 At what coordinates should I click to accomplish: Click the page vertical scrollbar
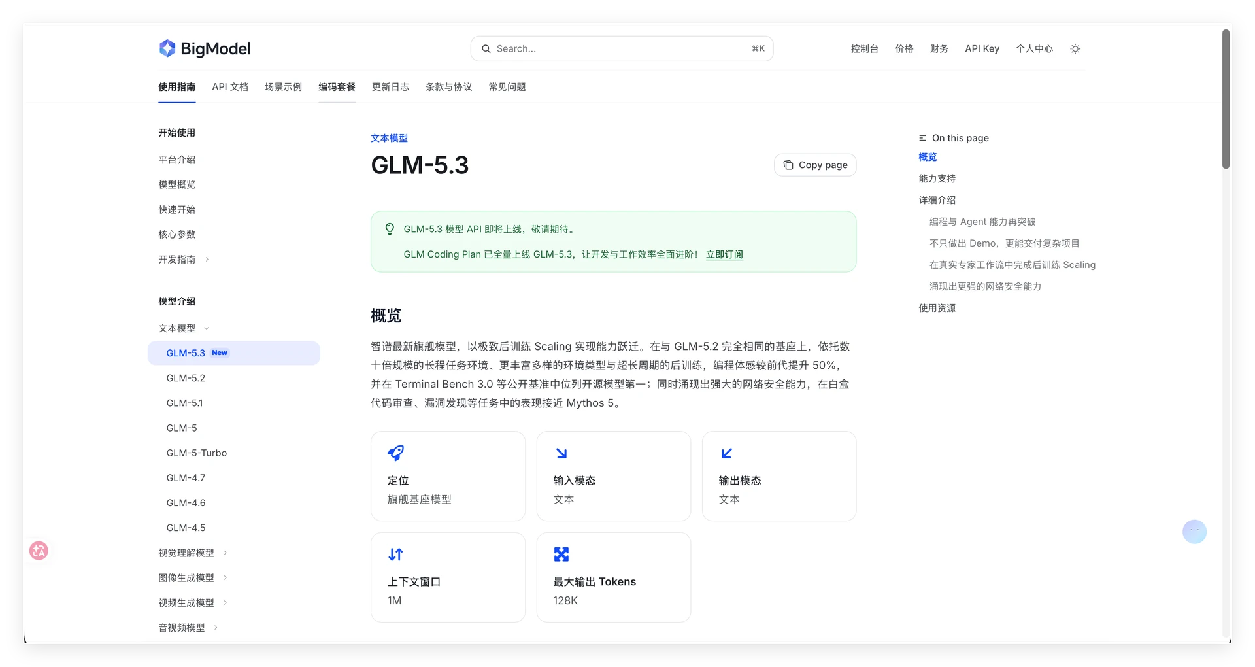(1226, 98)
